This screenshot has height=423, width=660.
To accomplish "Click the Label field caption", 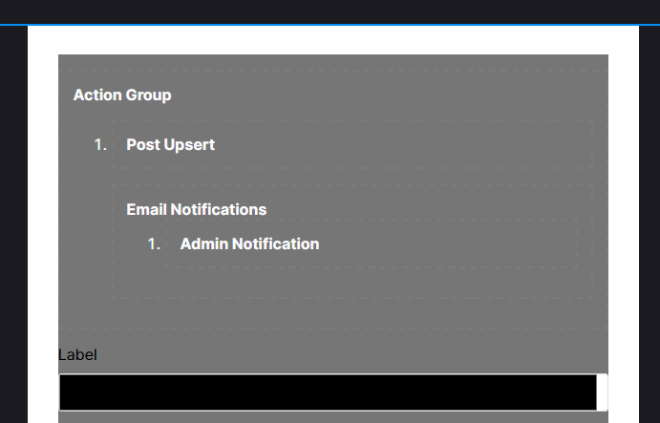I will [x=77, y=355].
